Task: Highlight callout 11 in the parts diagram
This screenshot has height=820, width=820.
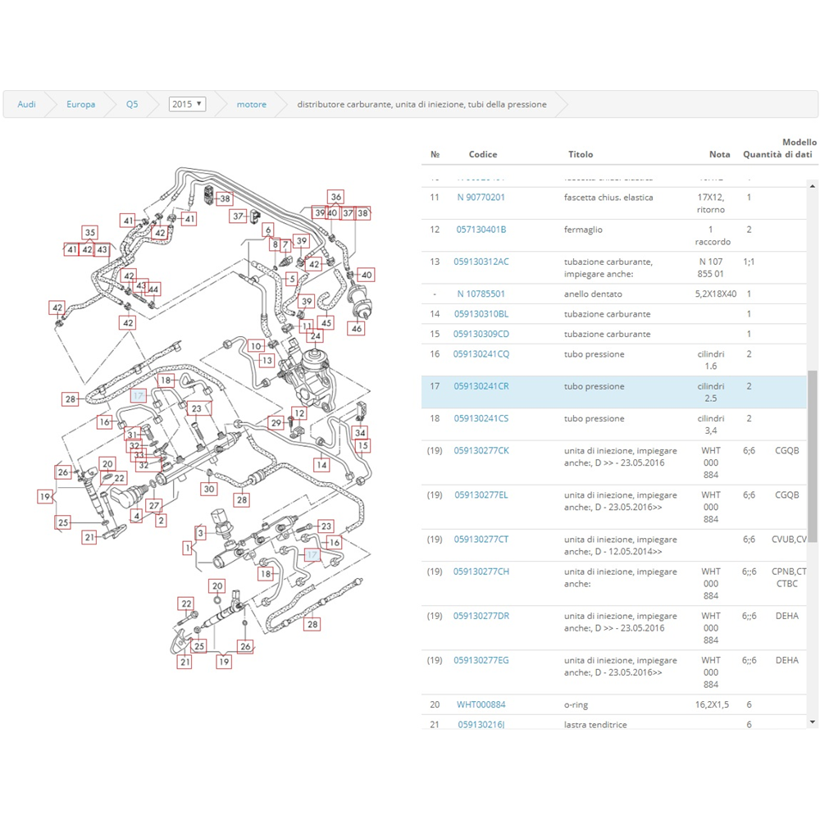Action: pos(307,326)
